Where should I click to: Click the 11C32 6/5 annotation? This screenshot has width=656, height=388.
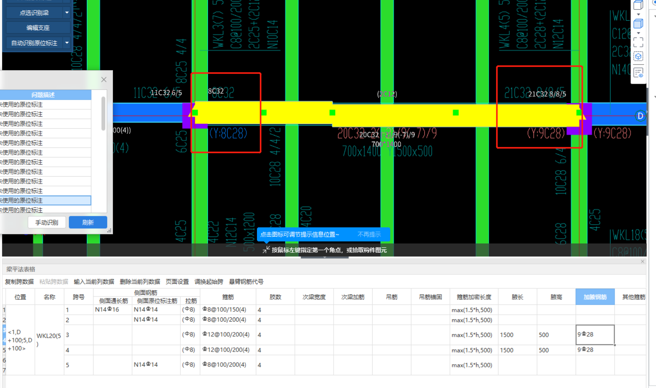tap(166, 92)
